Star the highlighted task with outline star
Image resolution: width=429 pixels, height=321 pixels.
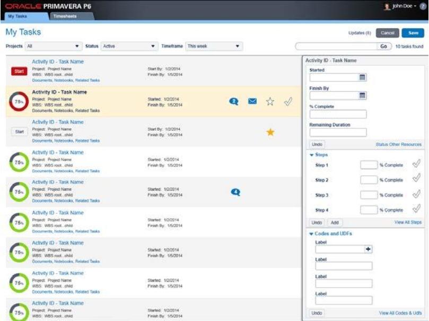(270, 101)
